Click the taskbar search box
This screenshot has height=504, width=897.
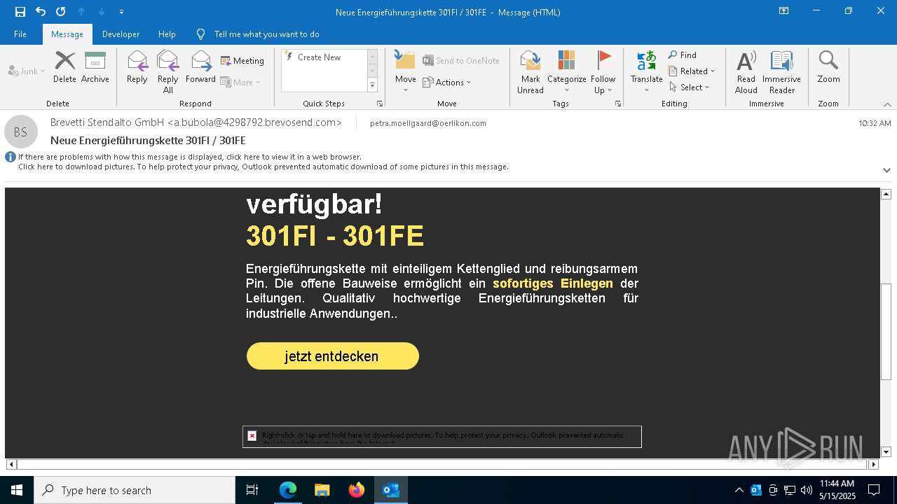[x=135, y=490]
